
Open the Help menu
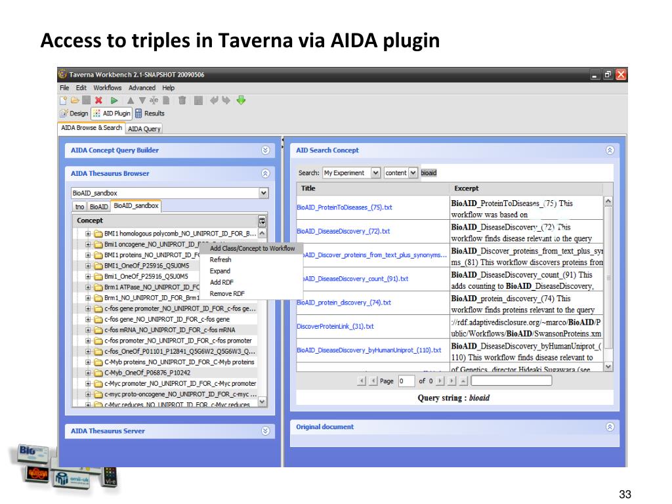pyautogui.click(x=169, y=88)
